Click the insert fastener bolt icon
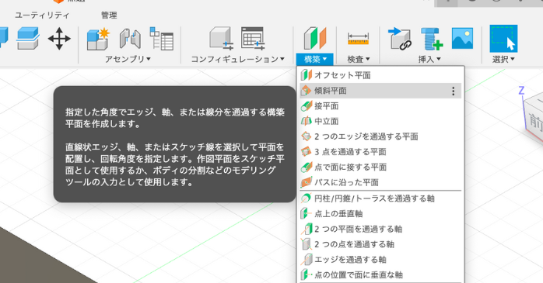Screen dimensions: 543x283 (x=432, y=39)
